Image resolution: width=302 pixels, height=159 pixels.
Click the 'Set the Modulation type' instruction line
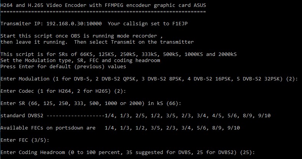80,61
